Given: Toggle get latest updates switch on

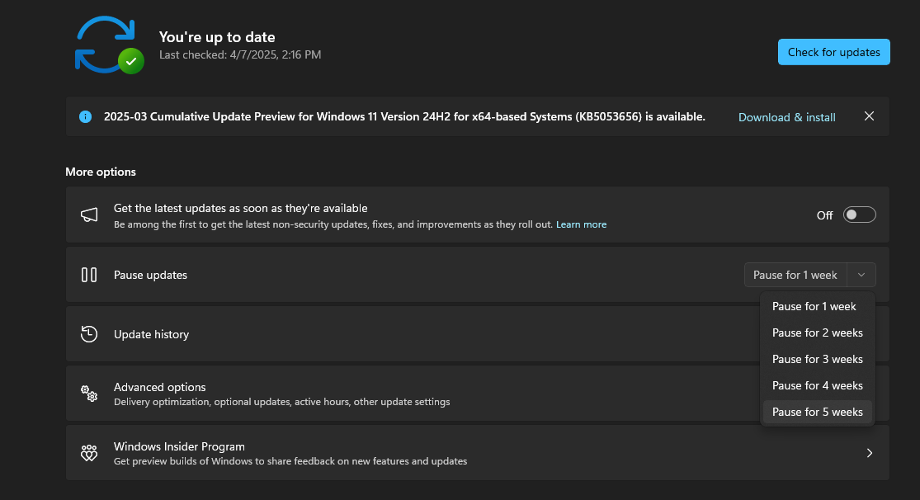Looking at the screenshot, I should tap(859, 215).
